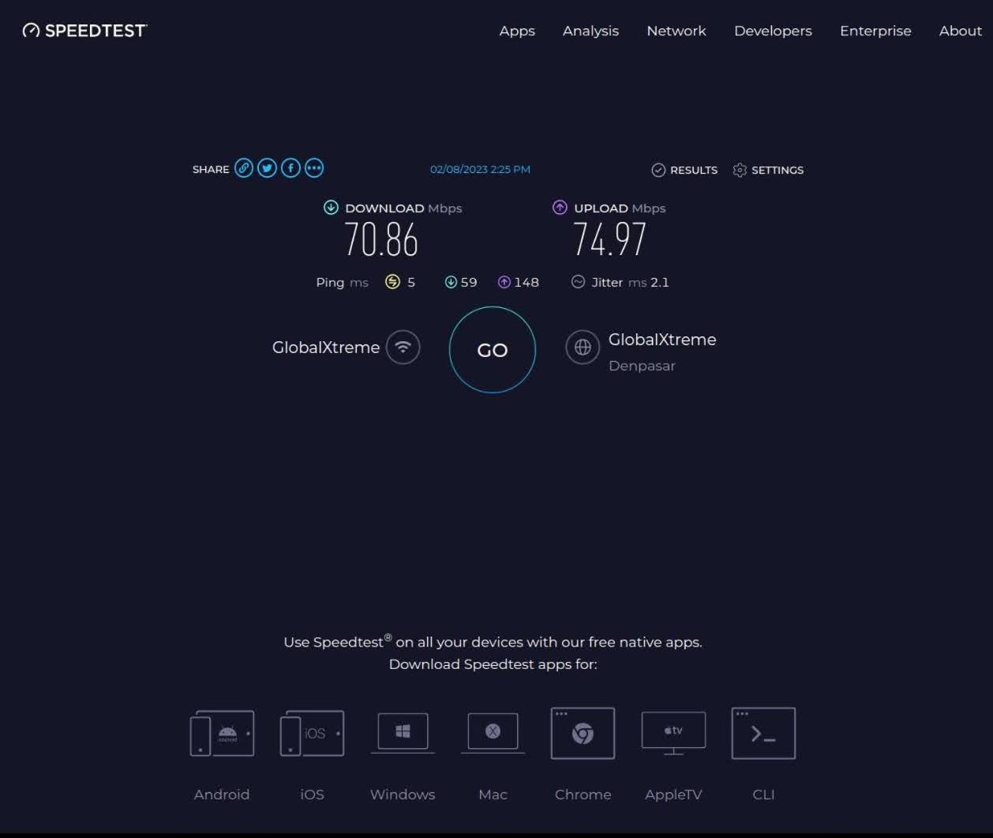View the RESULTS history
This screenshot has height=838, width=993.
[x=684, y=170]
